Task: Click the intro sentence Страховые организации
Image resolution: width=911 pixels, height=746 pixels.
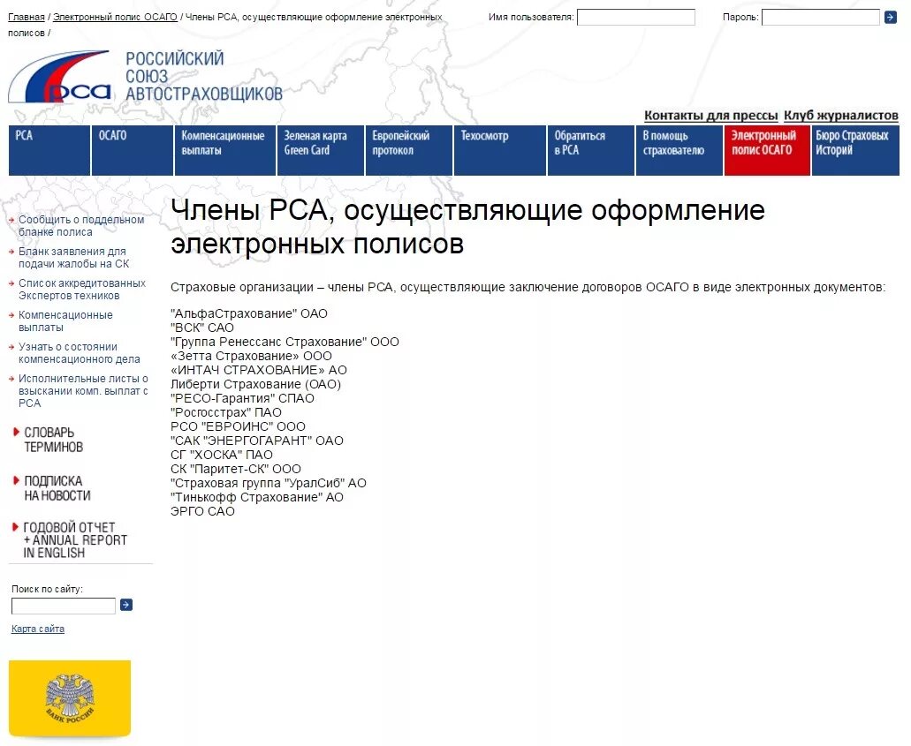Action: coord(528,288)
